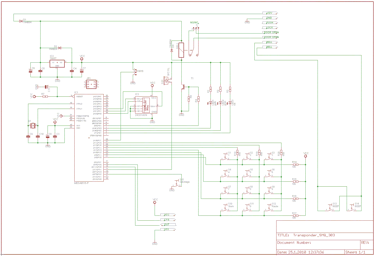Select electrolytic capacitor C8
This screenshot has width=375, height=256.
[x=48, y=136]
